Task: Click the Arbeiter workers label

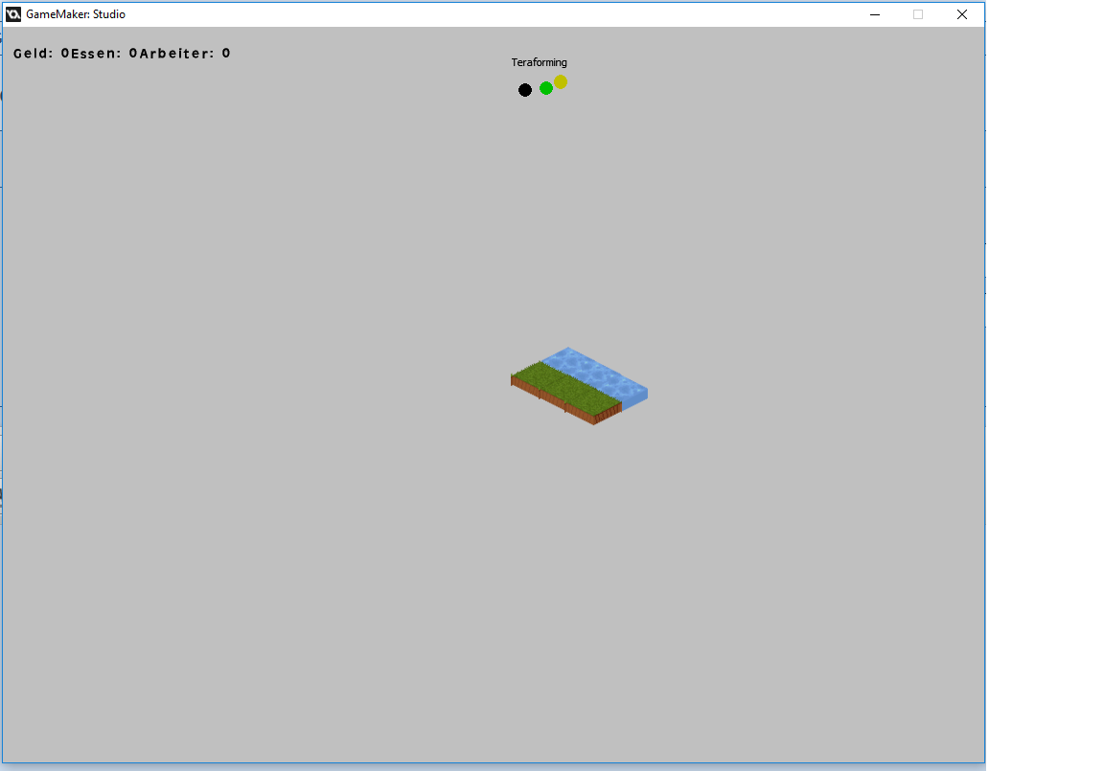Action: coord(176,54)
